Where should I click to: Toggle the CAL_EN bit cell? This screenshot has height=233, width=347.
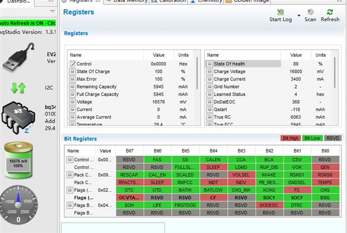click(157, 175)
